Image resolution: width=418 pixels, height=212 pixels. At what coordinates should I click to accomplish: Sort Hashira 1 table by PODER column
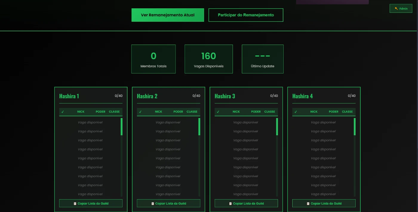(100, 112)
